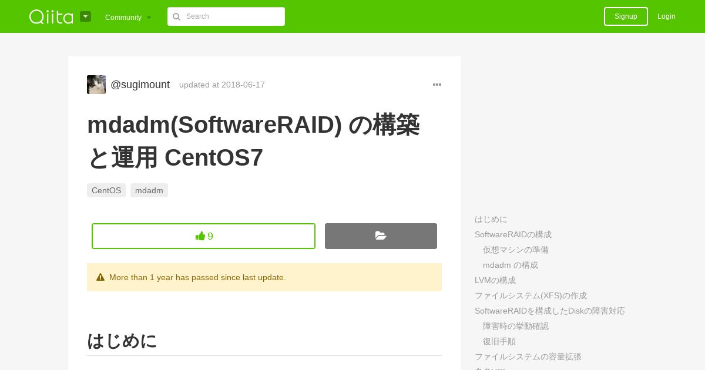
Task: Go to SoftwareRAIDを構成したDiskの障害対応 section
Action: click(550, 311)
